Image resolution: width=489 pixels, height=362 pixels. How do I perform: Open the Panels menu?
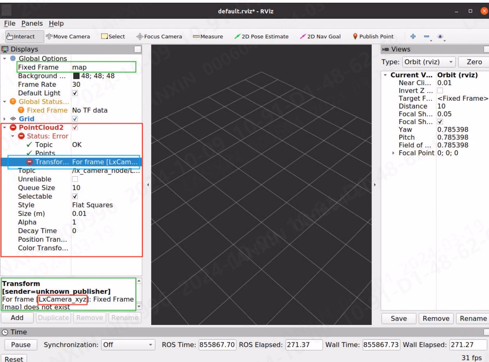click(x=32, y=23)
